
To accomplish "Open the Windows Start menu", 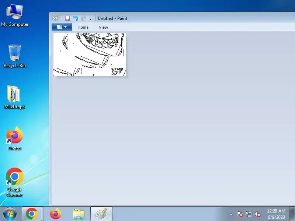I will [10, 214].
